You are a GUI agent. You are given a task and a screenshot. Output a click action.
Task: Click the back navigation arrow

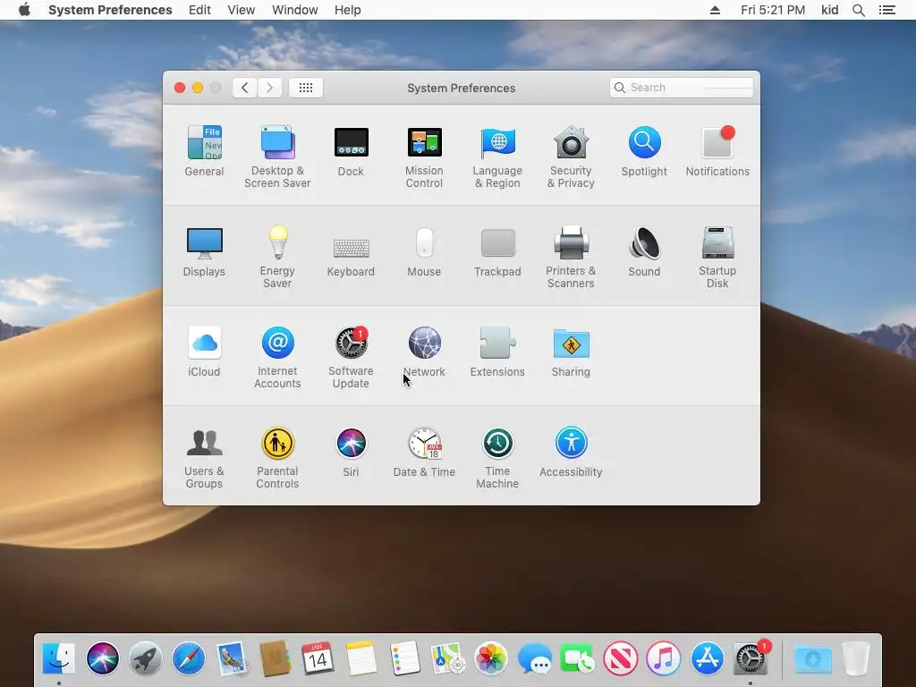[245, 88]
